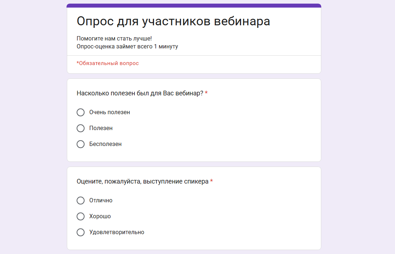Select the "Очень полезен" radio button
The height and width of the screenshot is (254, 395).
[81, 112]
